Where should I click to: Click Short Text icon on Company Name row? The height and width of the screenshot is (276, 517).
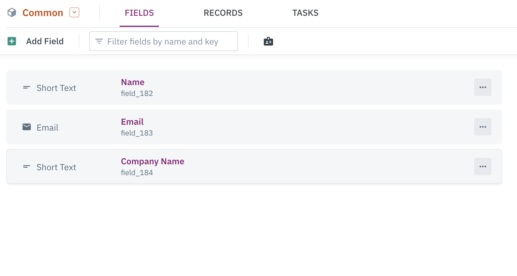pos(27,167)
